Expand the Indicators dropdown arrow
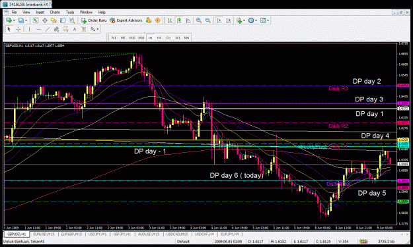This screenshot has width=413, height=247. point(244,20)
